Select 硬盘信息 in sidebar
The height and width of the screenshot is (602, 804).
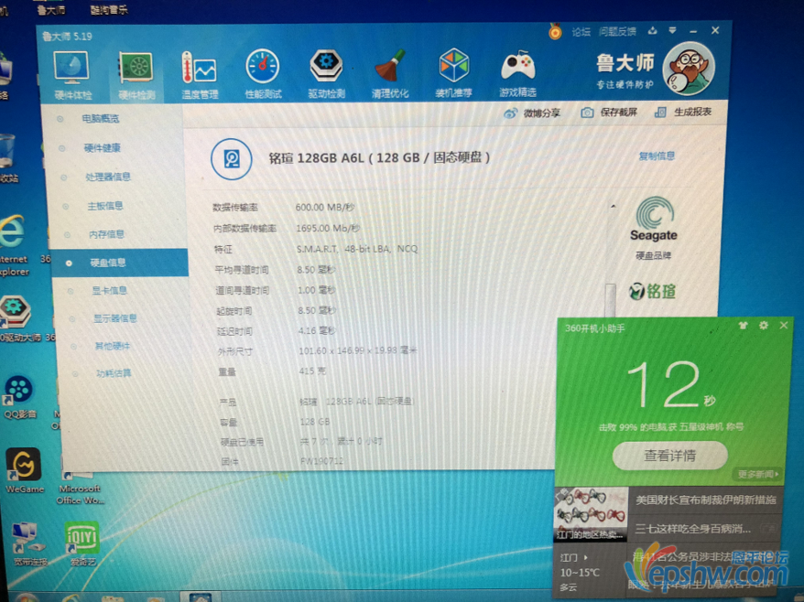[120, 263]
